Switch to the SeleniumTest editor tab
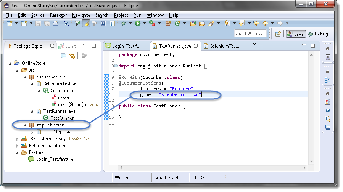 pyautogui.click(x=224, y=46)
